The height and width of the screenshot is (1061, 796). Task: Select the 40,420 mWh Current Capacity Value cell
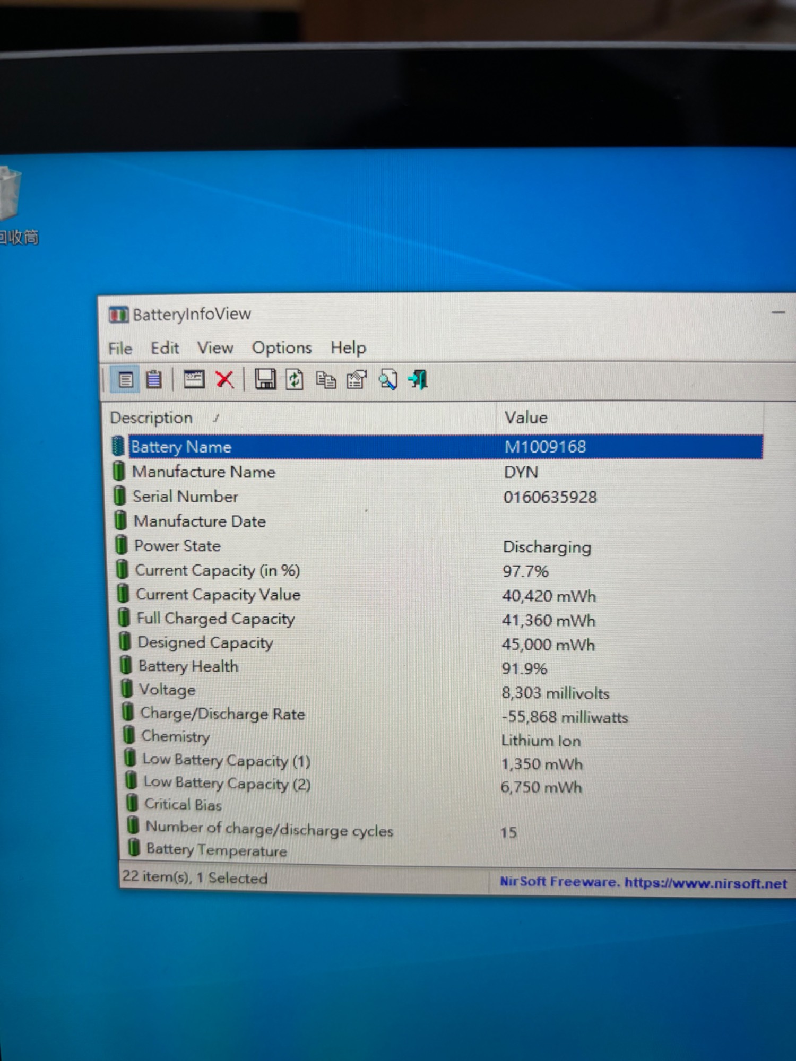click(x=549, y=596)
